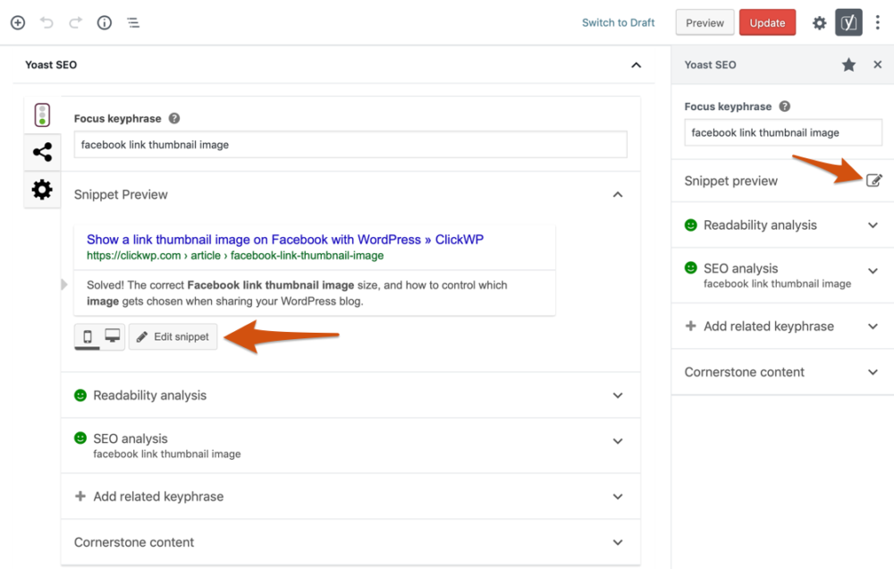
Task: Click the snippet meta description text
Action: (297, 293)
